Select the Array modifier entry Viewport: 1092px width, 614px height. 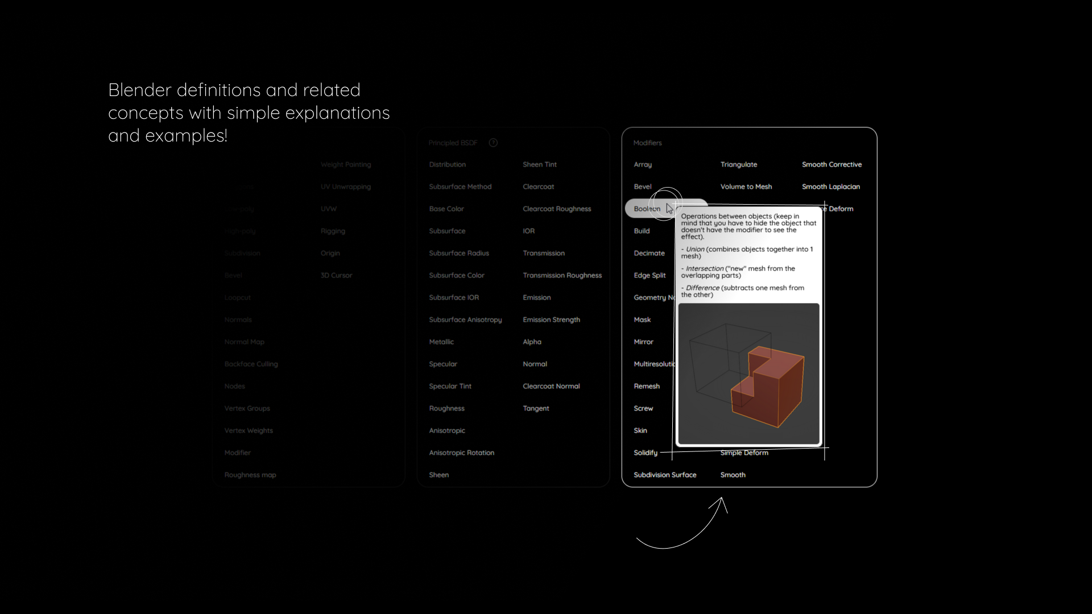(x=643, y=164)
